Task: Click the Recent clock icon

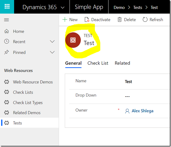Action: pyautogui.click(x=7, y=42)
